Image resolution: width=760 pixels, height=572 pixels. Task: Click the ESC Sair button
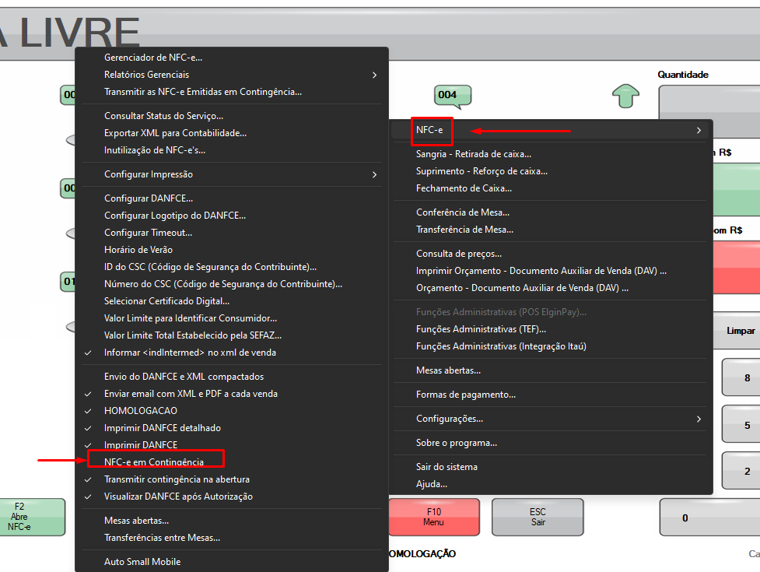pyautogui.click(x=538, y=518)
